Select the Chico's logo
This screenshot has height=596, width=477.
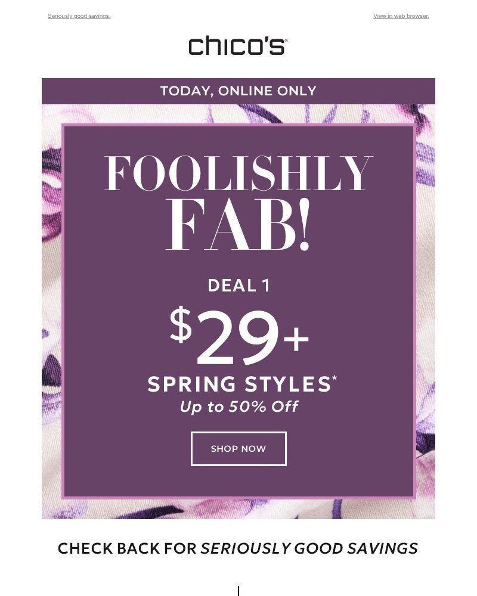pyautogui.click(x=237, y=45)
